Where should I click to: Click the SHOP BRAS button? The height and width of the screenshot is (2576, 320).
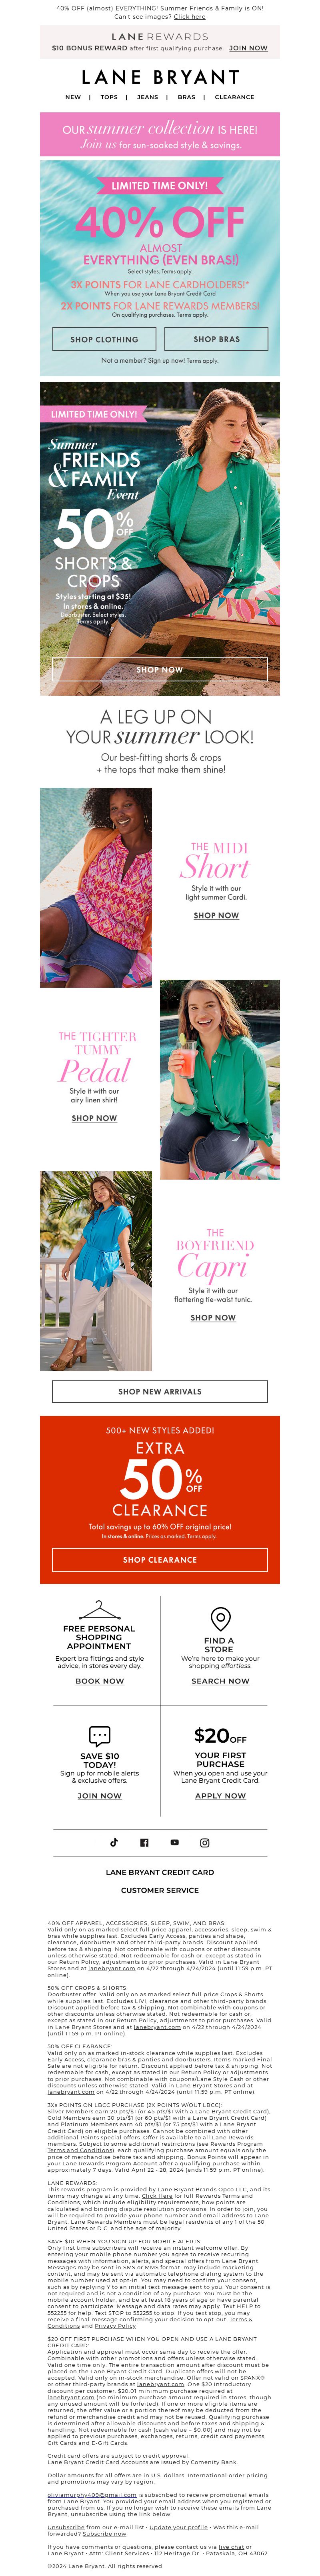point(216,339)
